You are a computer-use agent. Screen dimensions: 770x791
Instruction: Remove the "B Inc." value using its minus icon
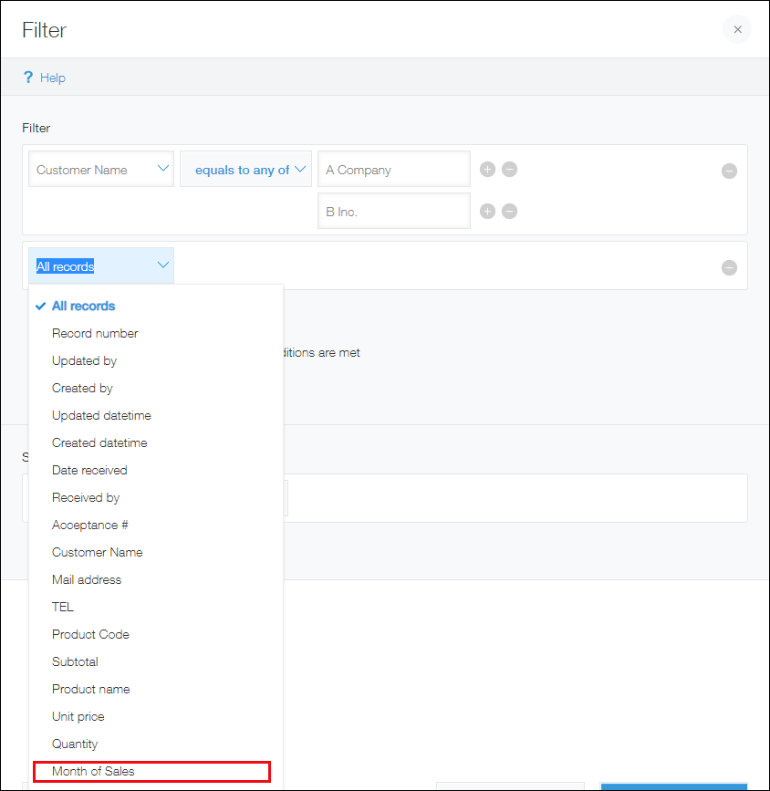(509, 211)
